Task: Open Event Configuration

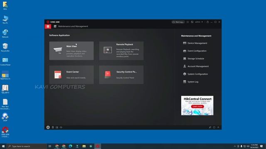Action: pos(195,51)
